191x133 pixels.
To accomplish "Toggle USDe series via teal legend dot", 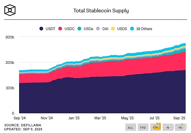I will click(x=79, y=29).
